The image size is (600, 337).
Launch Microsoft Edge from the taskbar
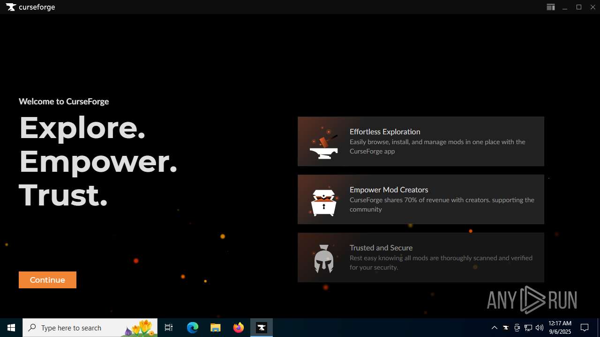coord(193,328)
